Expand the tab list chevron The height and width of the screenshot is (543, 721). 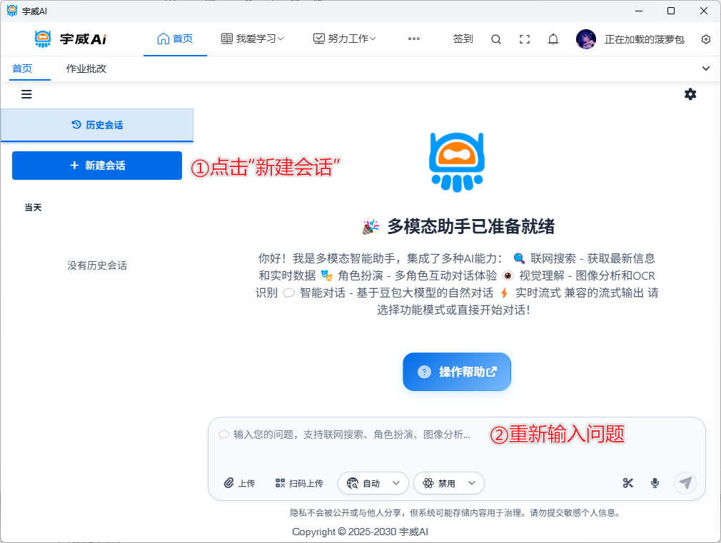(706, 68)
